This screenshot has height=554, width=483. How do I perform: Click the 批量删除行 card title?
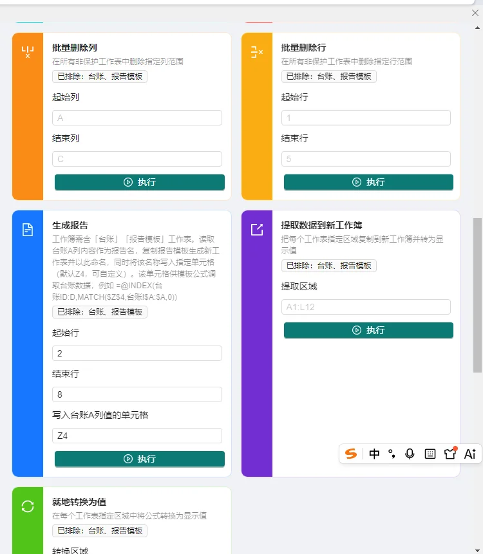point(303,48)
